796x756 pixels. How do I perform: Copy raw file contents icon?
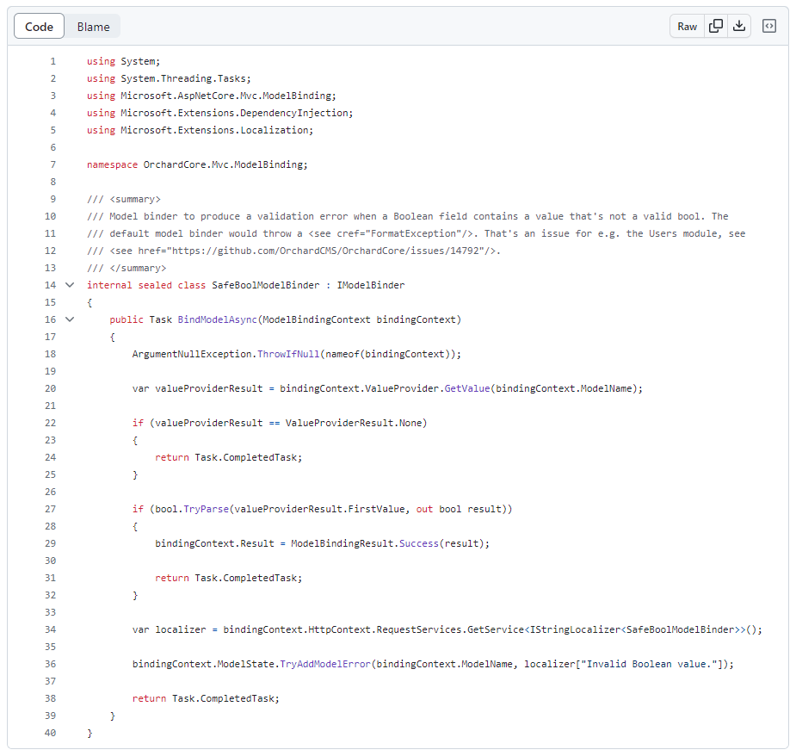click(x=716, y=27)
